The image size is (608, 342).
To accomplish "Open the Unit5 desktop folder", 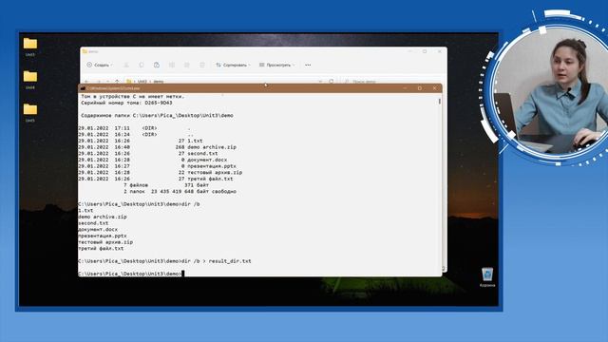I will coord(29,112).
